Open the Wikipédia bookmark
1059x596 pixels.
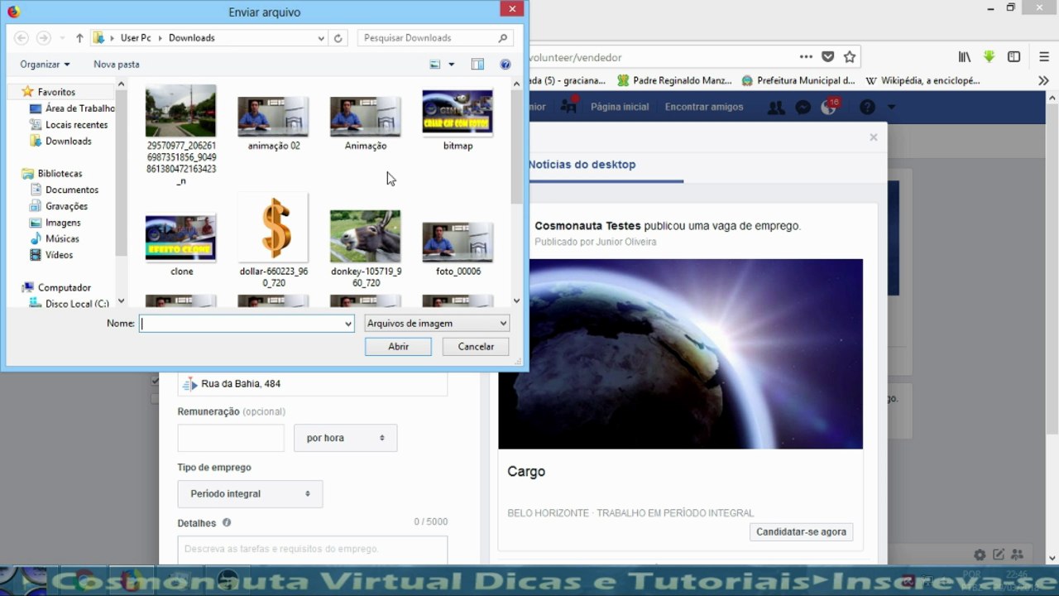[x=922, y=81]
